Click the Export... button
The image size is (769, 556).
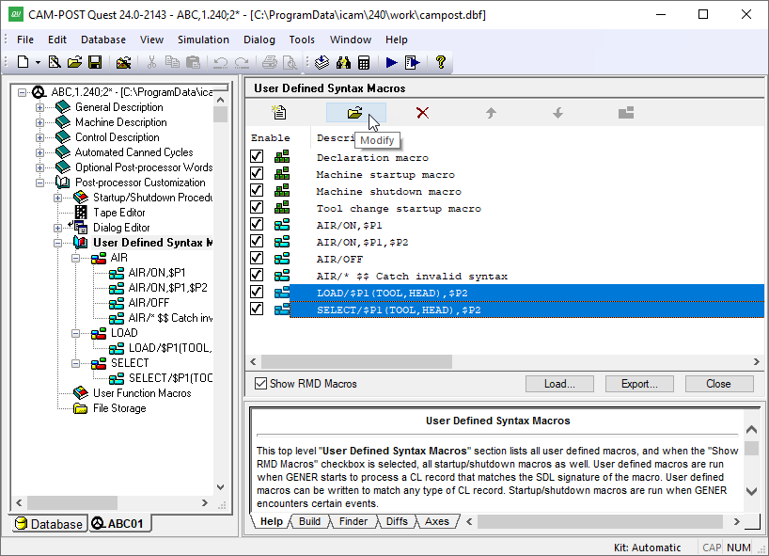pyautogui.click(x=639, y=384)
